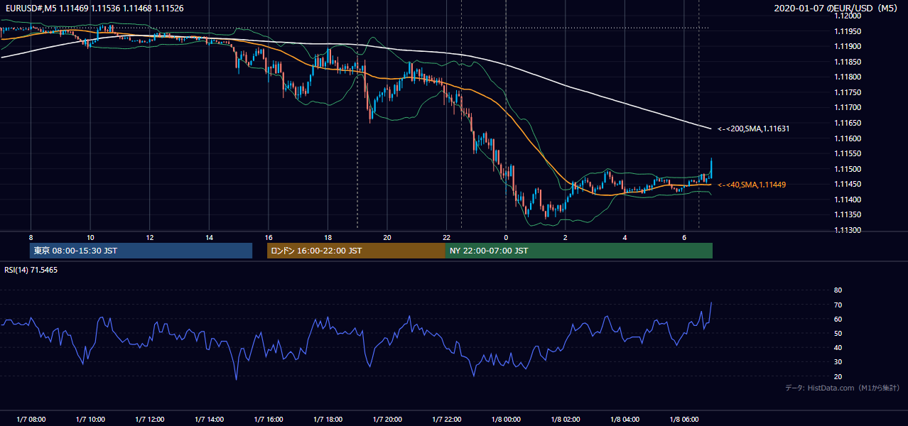This screenshot has width=908, height=426.
Task: Select the NY 22:00-07:00 JST session bar
Action: [579, 251]
